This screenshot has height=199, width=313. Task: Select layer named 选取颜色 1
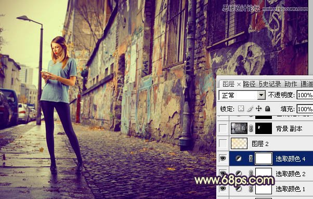[x=290, y=189]
